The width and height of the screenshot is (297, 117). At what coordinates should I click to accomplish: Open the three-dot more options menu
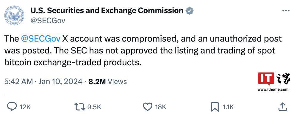click(286, 11)
